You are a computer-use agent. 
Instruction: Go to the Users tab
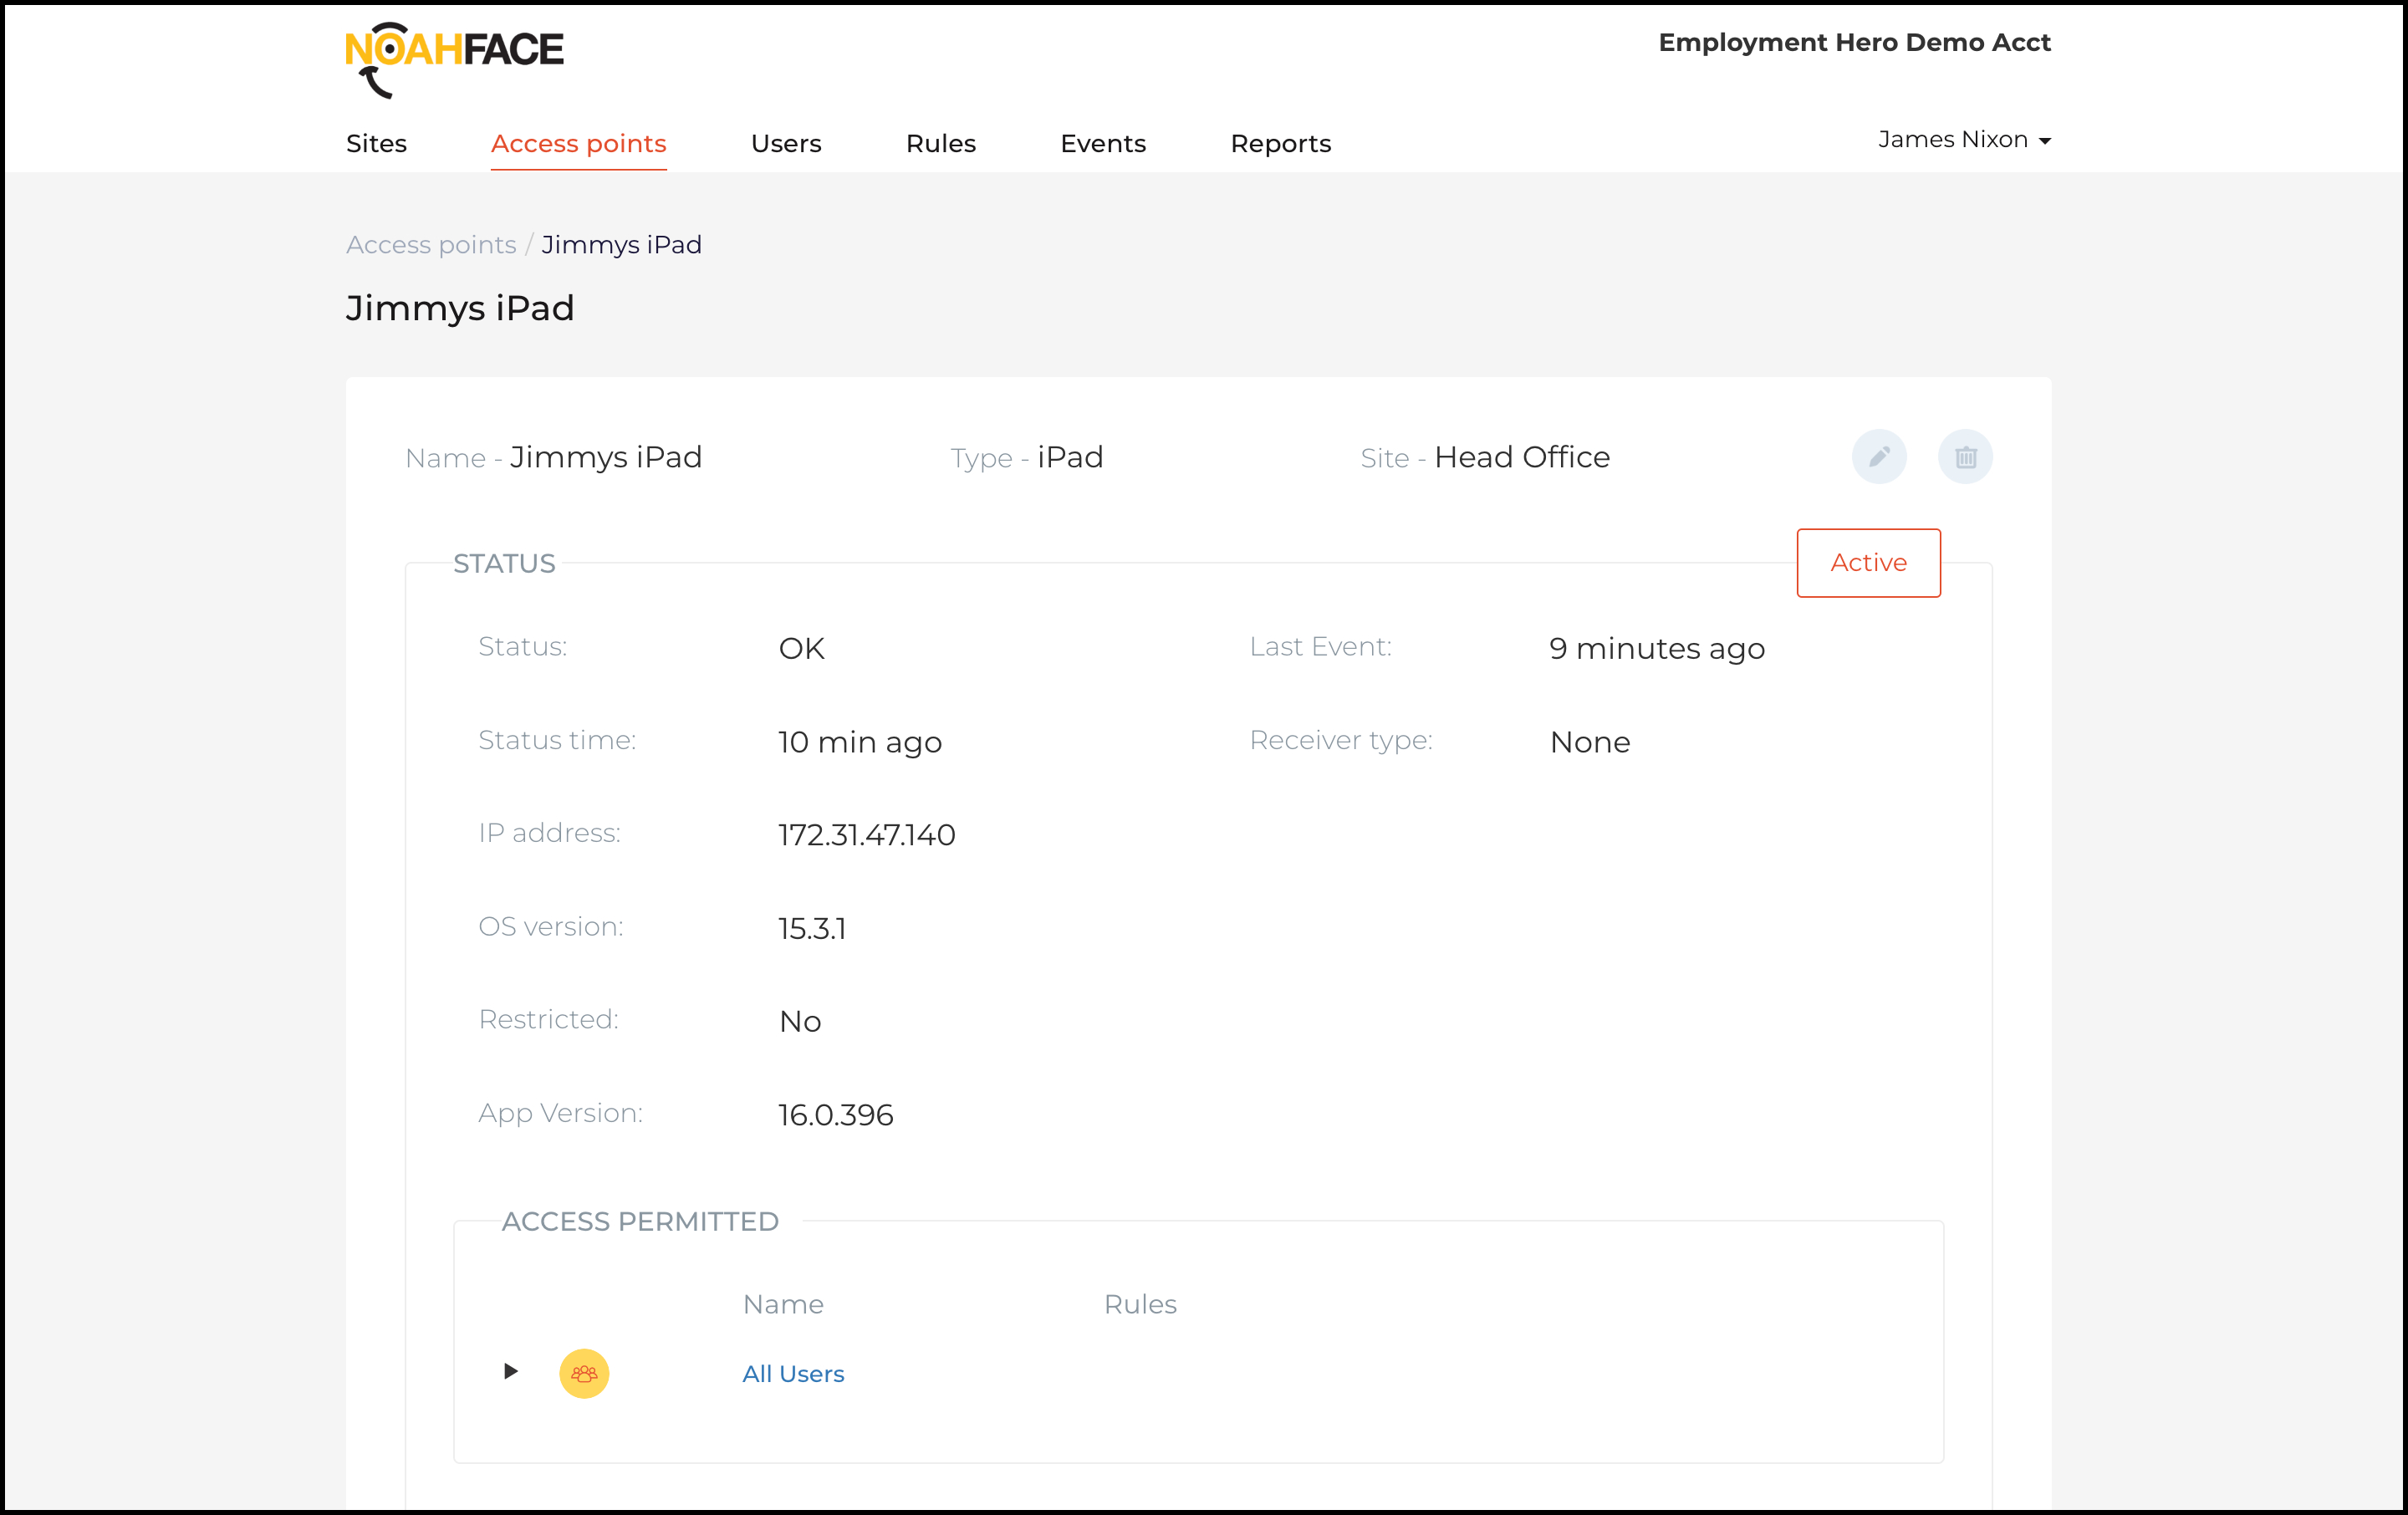point(786,144)
